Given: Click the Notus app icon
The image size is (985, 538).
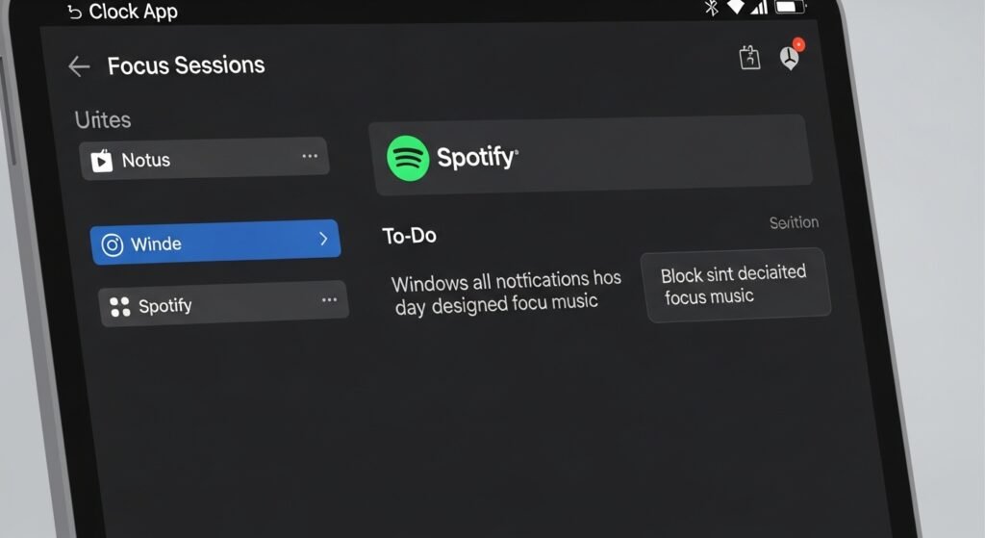Looking at the screenshot, I should pos(102,161).
